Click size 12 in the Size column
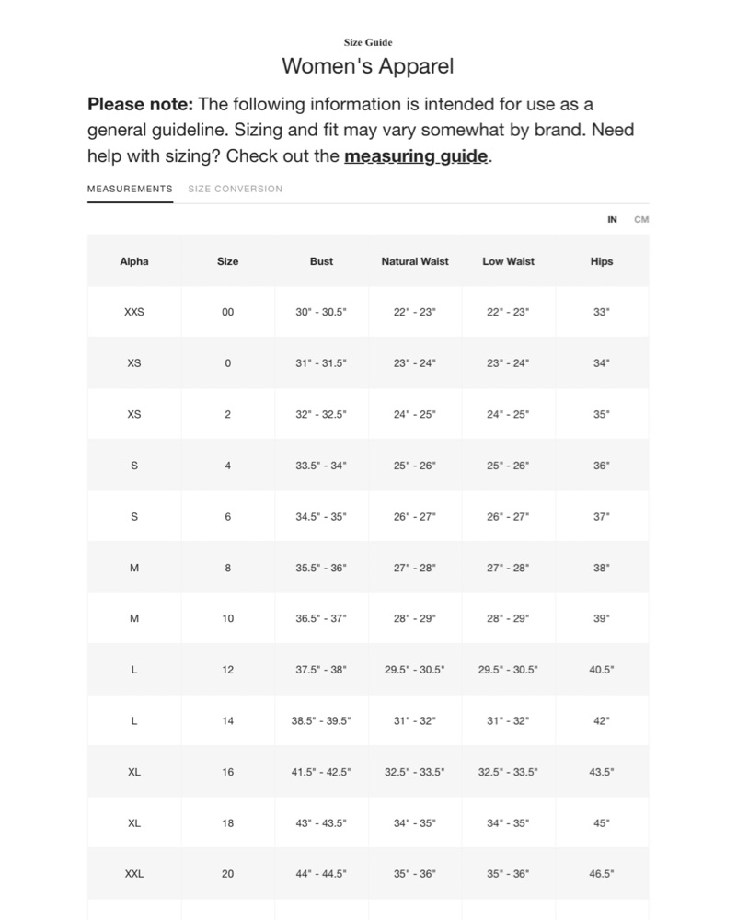This screenshot has width=737, height=920. coord(227,670)
